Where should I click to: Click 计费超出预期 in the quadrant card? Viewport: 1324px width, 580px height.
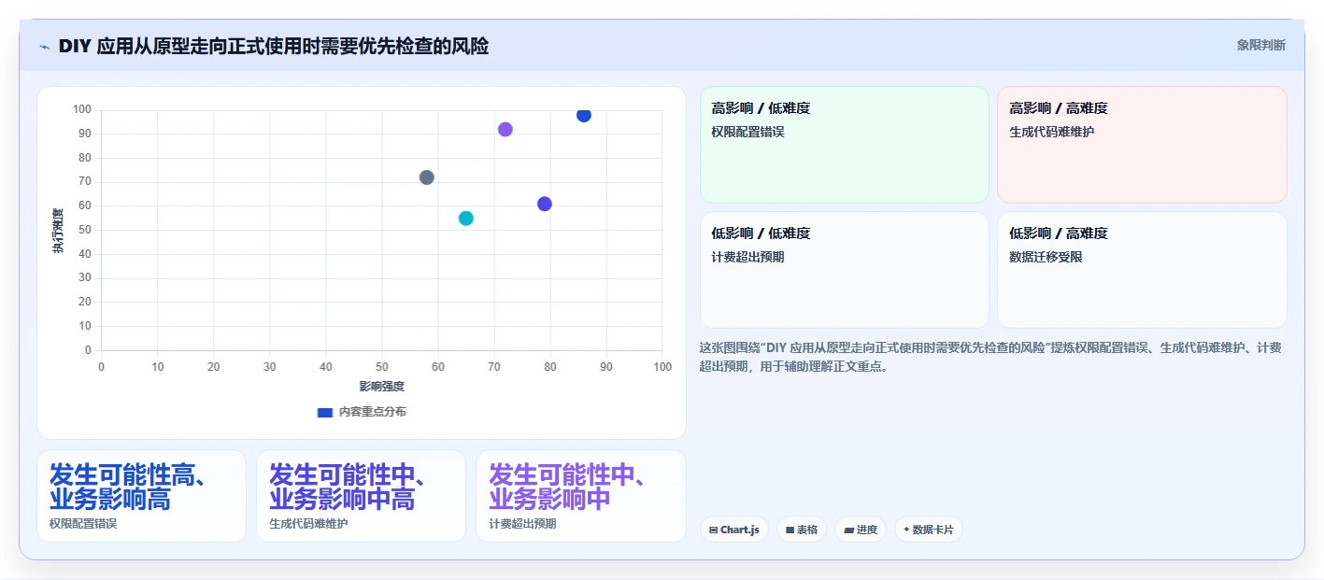[748, 257]
